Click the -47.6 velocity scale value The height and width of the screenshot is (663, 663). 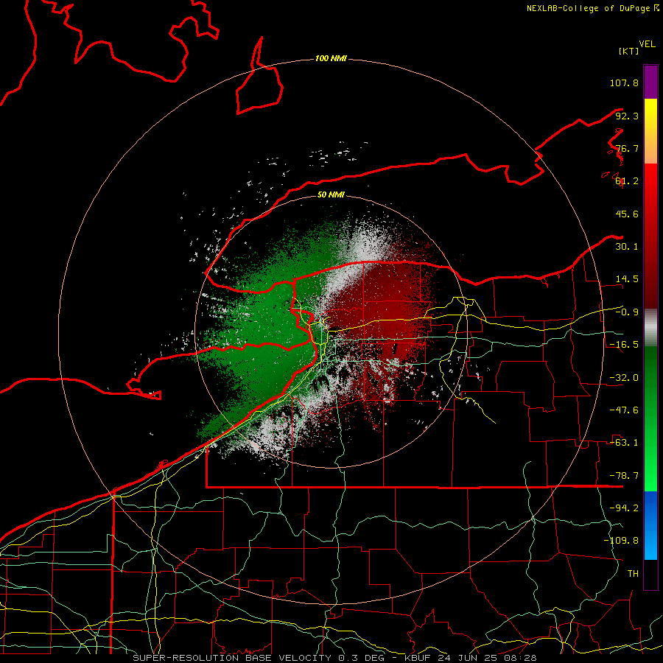624,410
